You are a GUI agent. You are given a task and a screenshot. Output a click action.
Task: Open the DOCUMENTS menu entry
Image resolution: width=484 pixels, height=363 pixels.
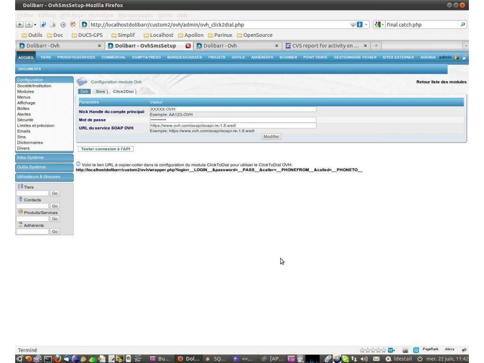(29, 69)
